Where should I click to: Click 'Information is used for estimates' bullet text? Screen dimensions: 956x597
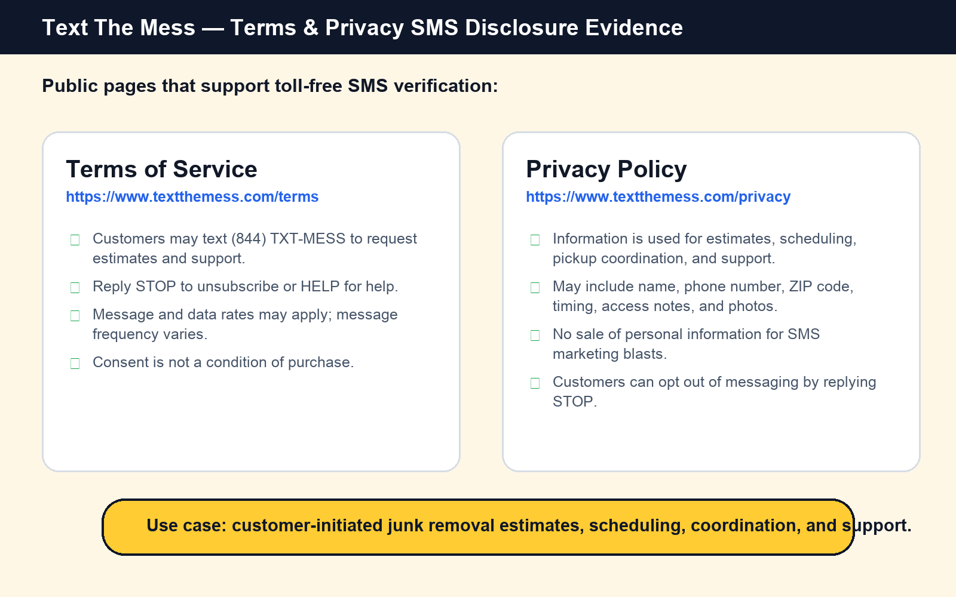click(704, 248)
